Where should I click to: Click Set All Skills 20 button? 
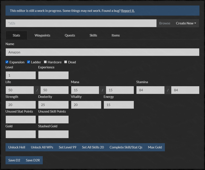click(93, 147)
